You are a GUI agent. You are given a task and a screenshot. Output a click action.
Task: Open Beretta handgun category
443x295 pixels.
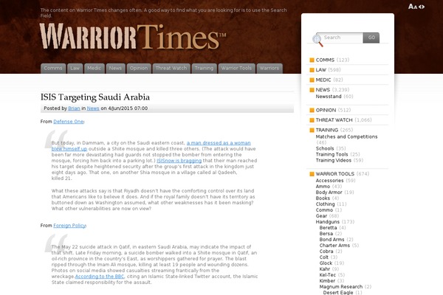coord(329,228)
